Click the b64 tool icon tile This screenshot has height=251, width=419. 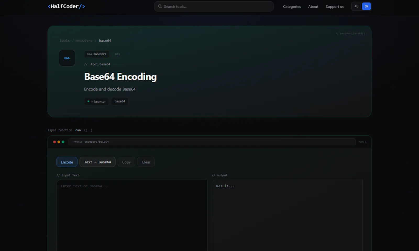coord(67,58)
